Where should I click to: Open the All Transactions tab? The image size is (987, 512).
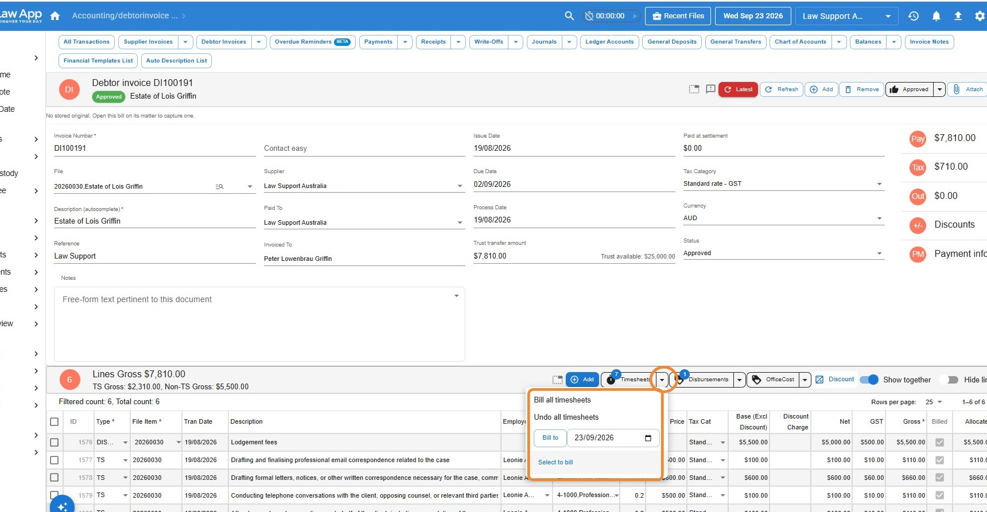(87, 42)
